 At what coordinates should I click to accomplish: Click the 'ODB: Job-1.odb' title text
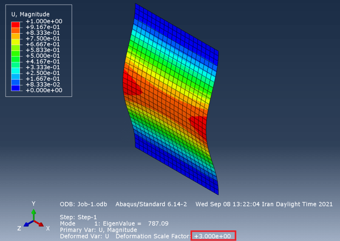click(x=83, y=204)
